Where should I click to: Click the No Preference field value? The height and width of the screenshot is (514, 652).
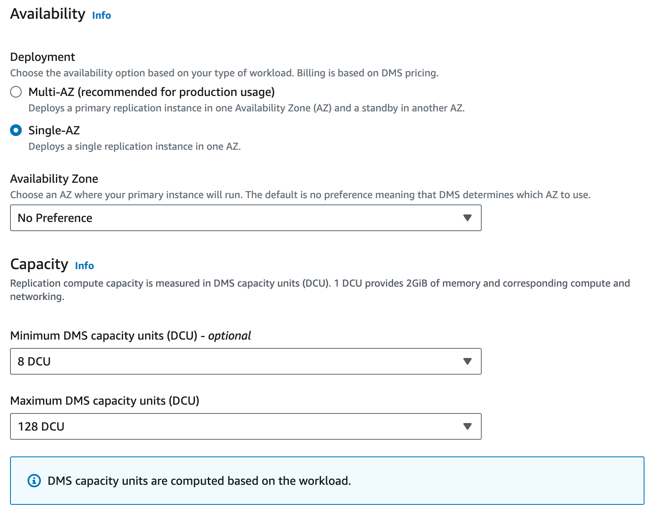[x=54, y=218]
